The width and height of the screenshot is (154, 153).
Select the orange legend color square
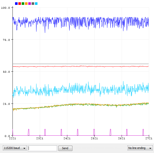[x=26, y=4]
